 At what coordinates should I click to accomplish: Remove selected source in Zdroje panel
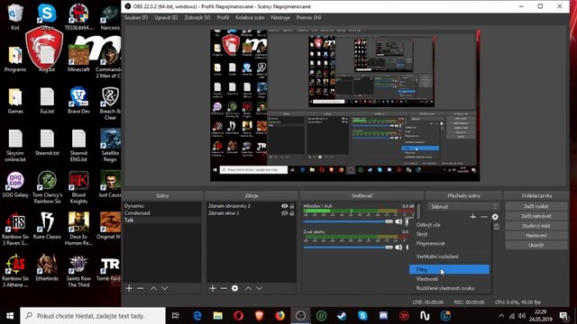point(224,288)
